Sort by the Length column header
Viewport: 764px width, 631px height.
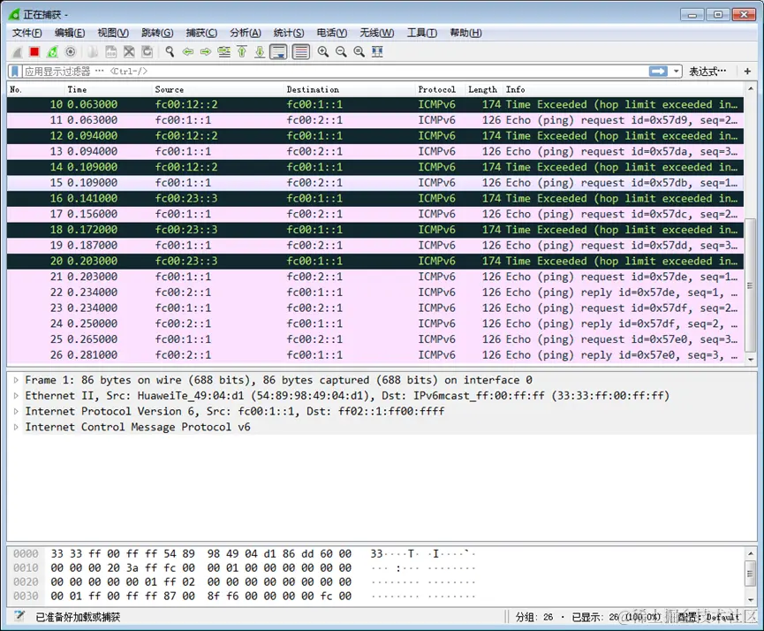483,89
